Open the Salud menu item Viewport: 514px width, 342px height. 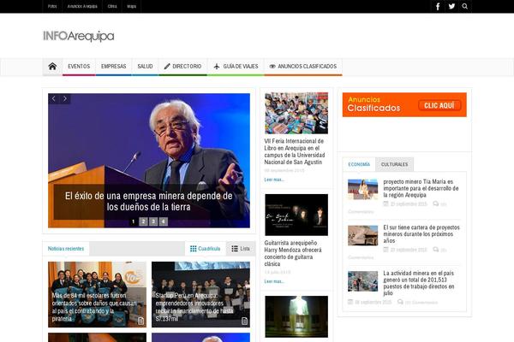pyautogui.click(x=146, y=67)
